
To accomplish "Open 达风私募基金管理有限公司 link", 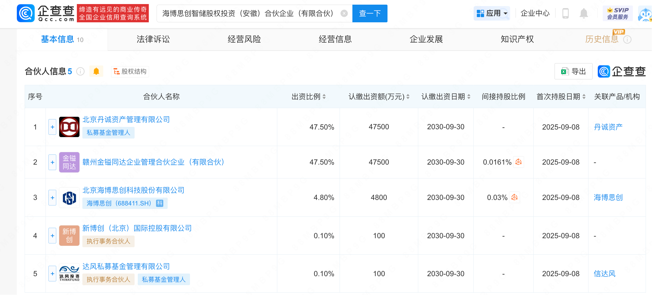I will 126,266.
